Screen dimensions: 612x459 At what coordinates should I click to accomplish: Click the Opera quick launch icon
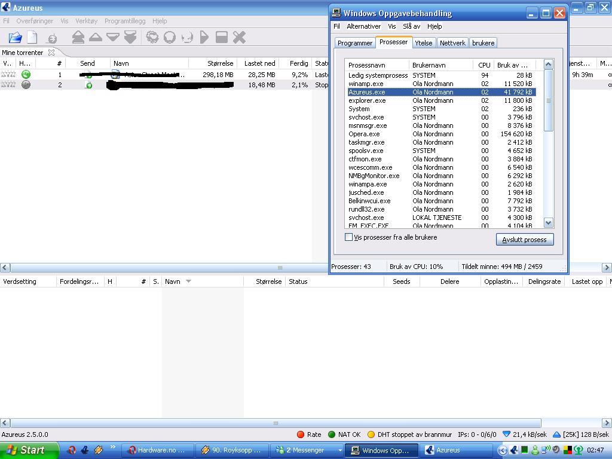point(72,450)
